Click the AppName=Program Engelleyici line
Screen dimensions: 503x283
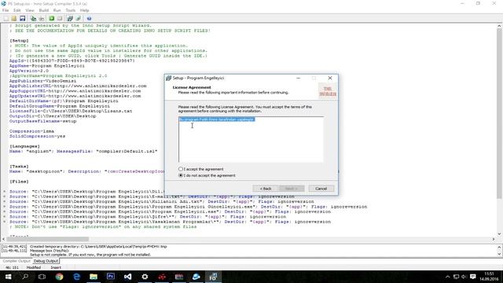(x=47, y=66)
